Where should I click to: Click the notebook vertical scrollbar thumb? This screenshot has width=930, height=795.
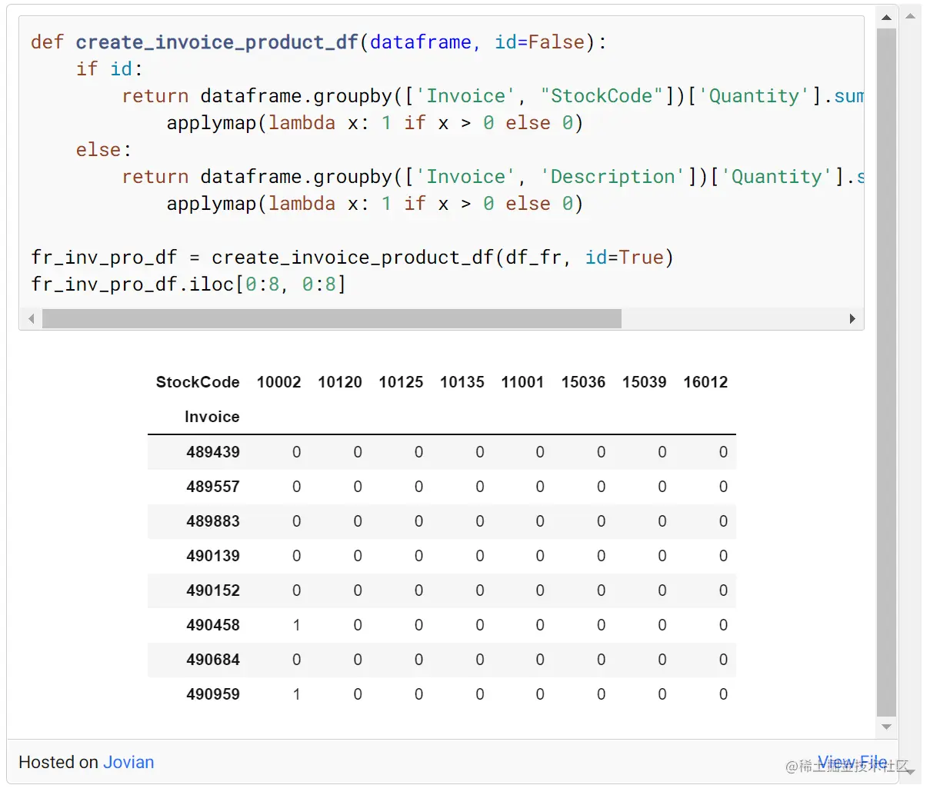tap(886, 372)
